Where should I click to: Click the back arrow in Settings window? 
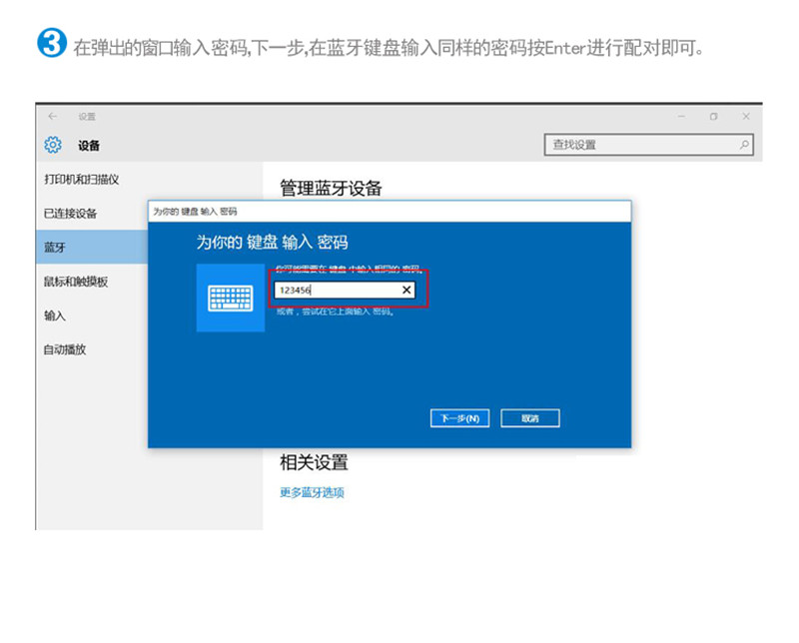click(52, 117)
